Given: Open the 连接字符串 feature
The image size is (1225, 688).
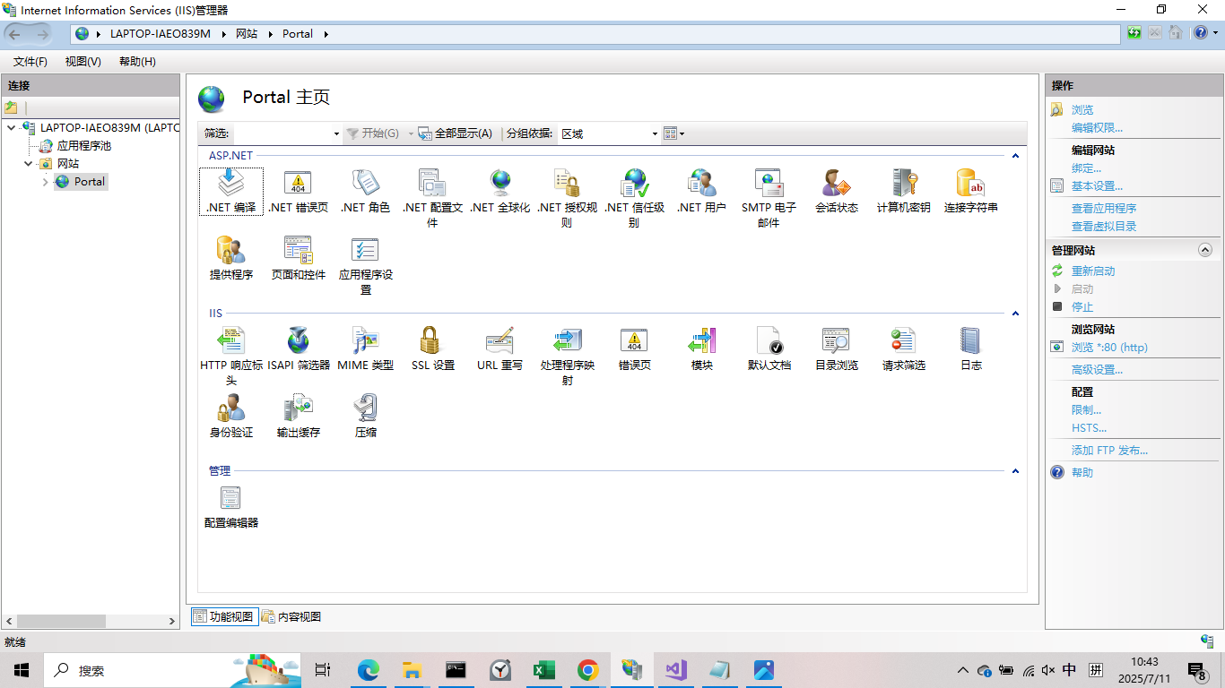Looking at the screenshot, I should tap(970, 191).
